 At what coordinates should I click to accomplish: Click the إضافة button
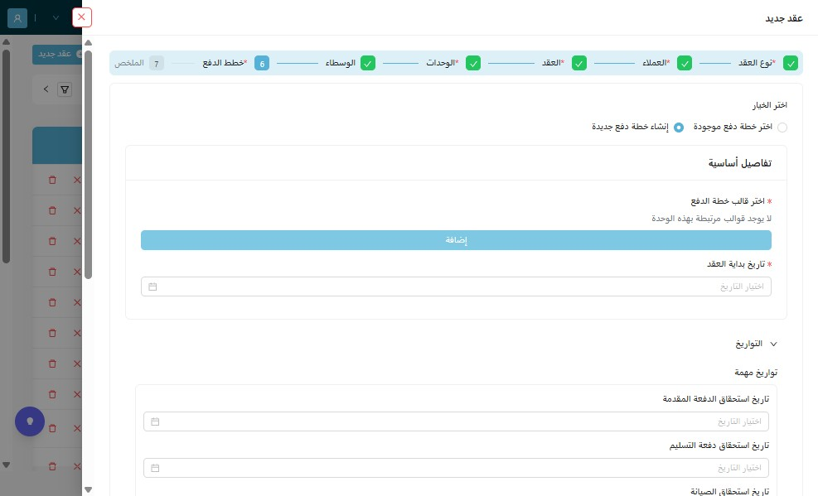coord(456,240)
